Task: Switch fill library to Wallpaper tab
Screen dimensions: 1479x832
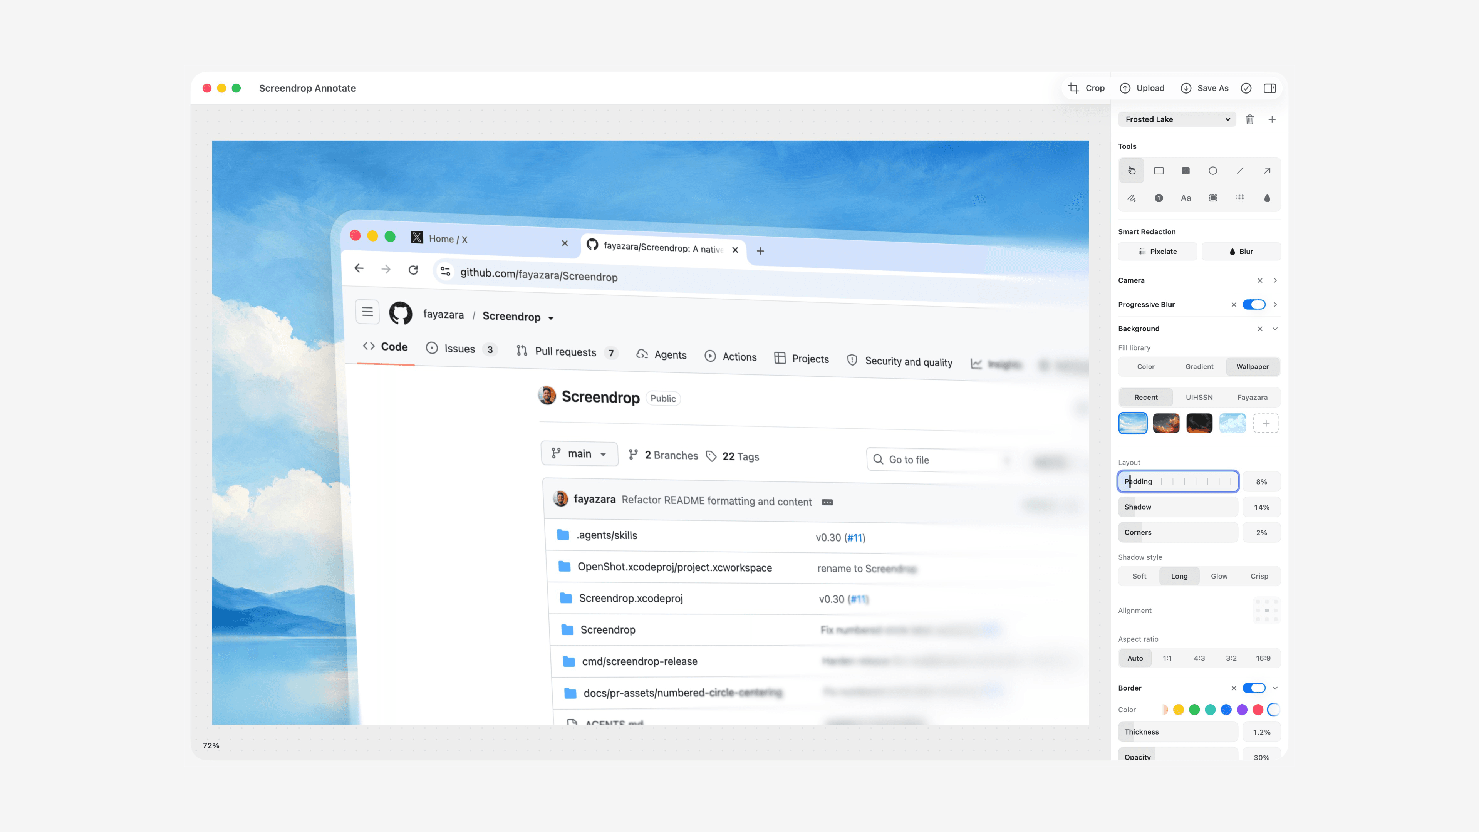Action: [x=1253, y=366]
